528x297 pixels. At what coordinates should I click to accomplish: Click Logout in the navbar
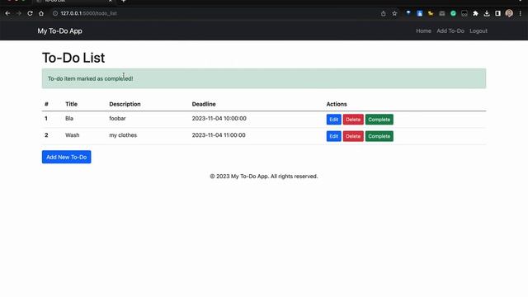[478, 31]
